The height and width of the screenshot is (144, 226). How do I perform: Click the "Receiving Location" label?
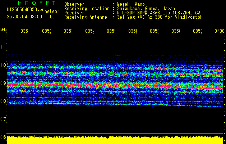pos(87,9)
